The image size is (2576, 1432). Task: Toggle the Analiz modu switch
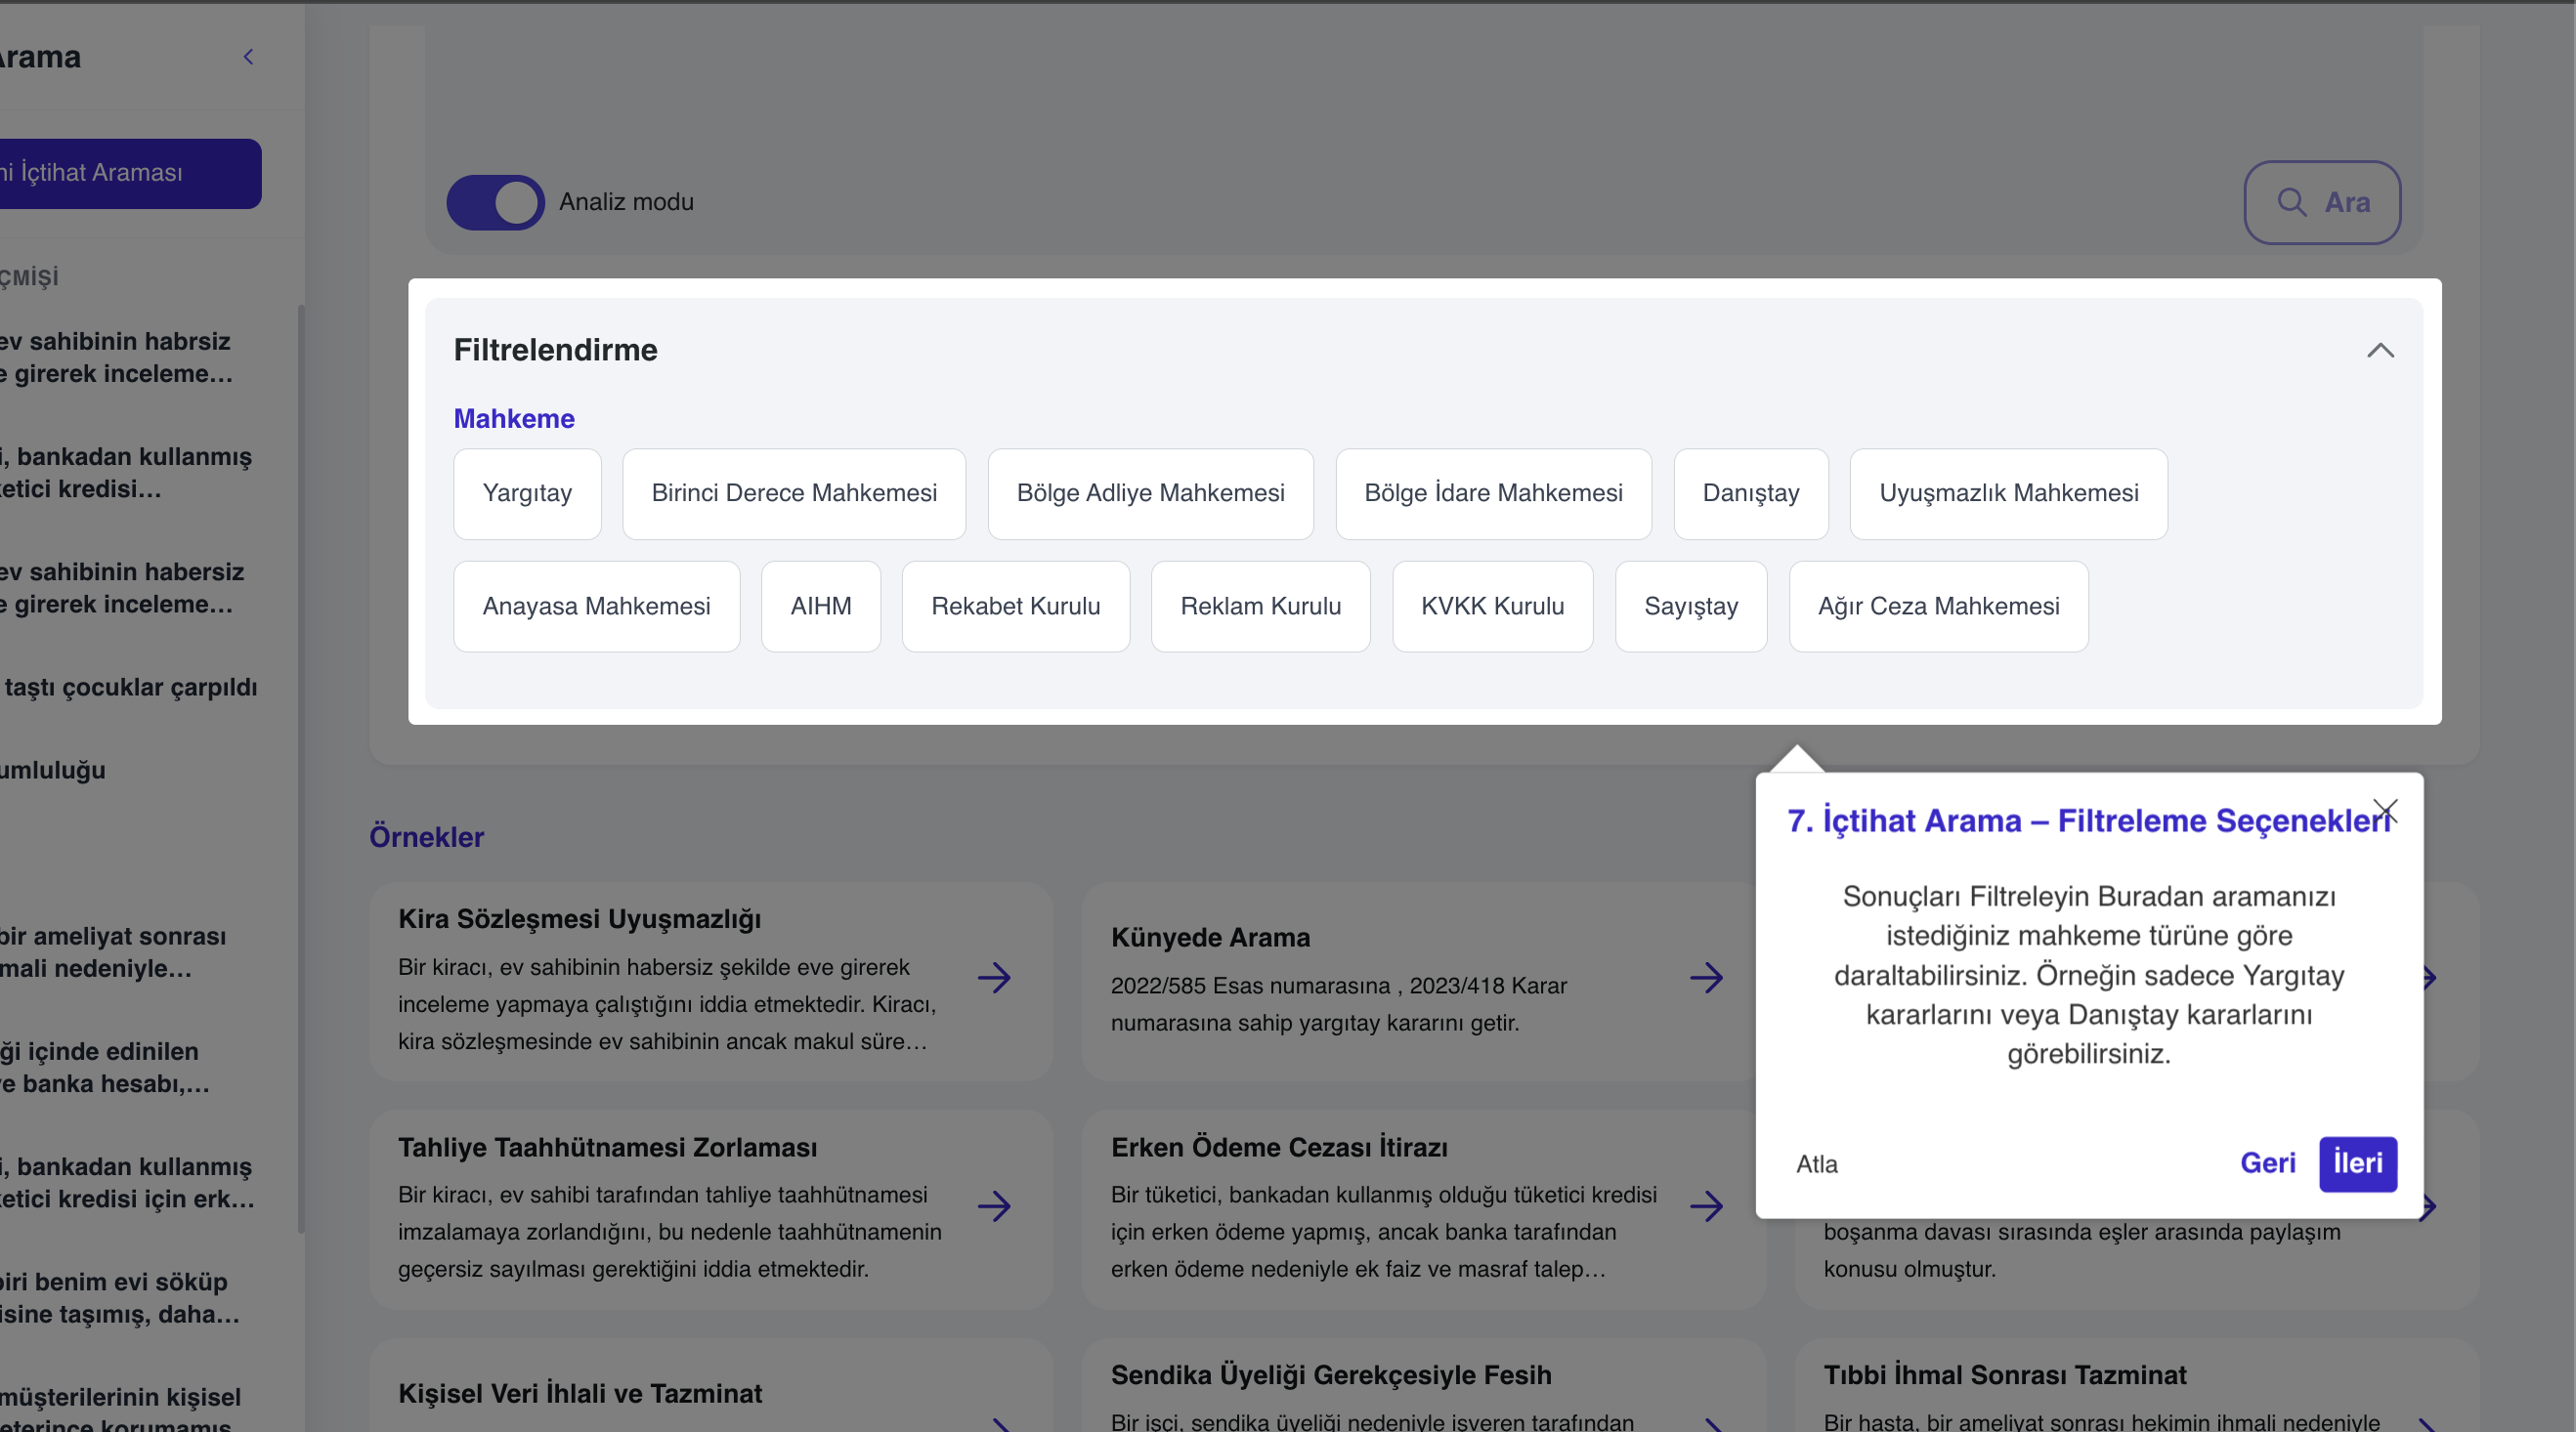click(495, 202)
